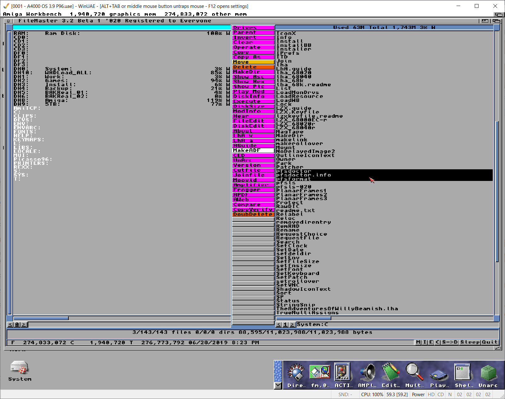Select RAM: Ram Disk: entry

click(122, 33)
